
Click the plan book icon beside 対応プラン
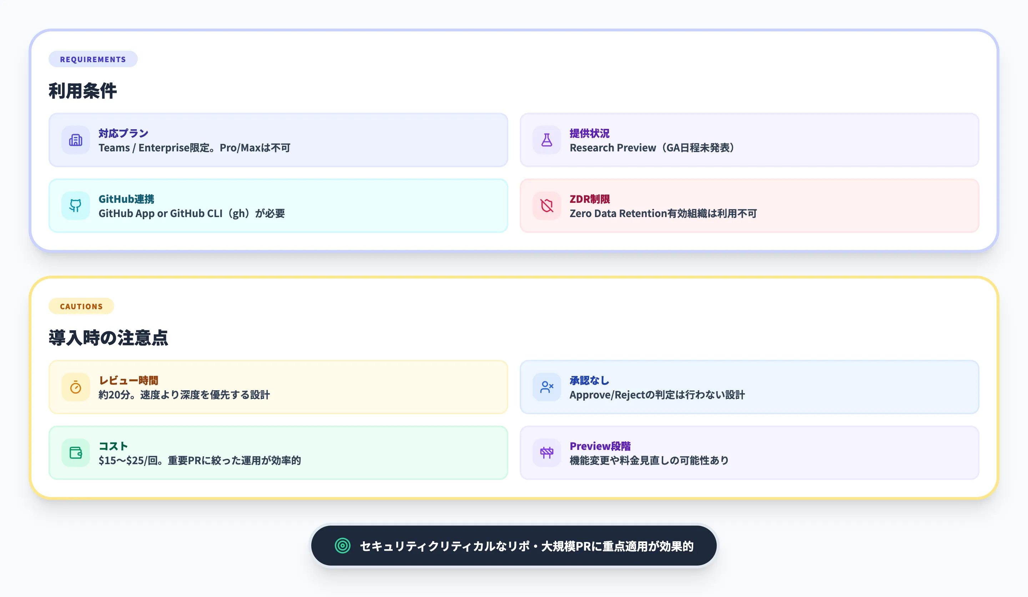click(x=75, y=140)
